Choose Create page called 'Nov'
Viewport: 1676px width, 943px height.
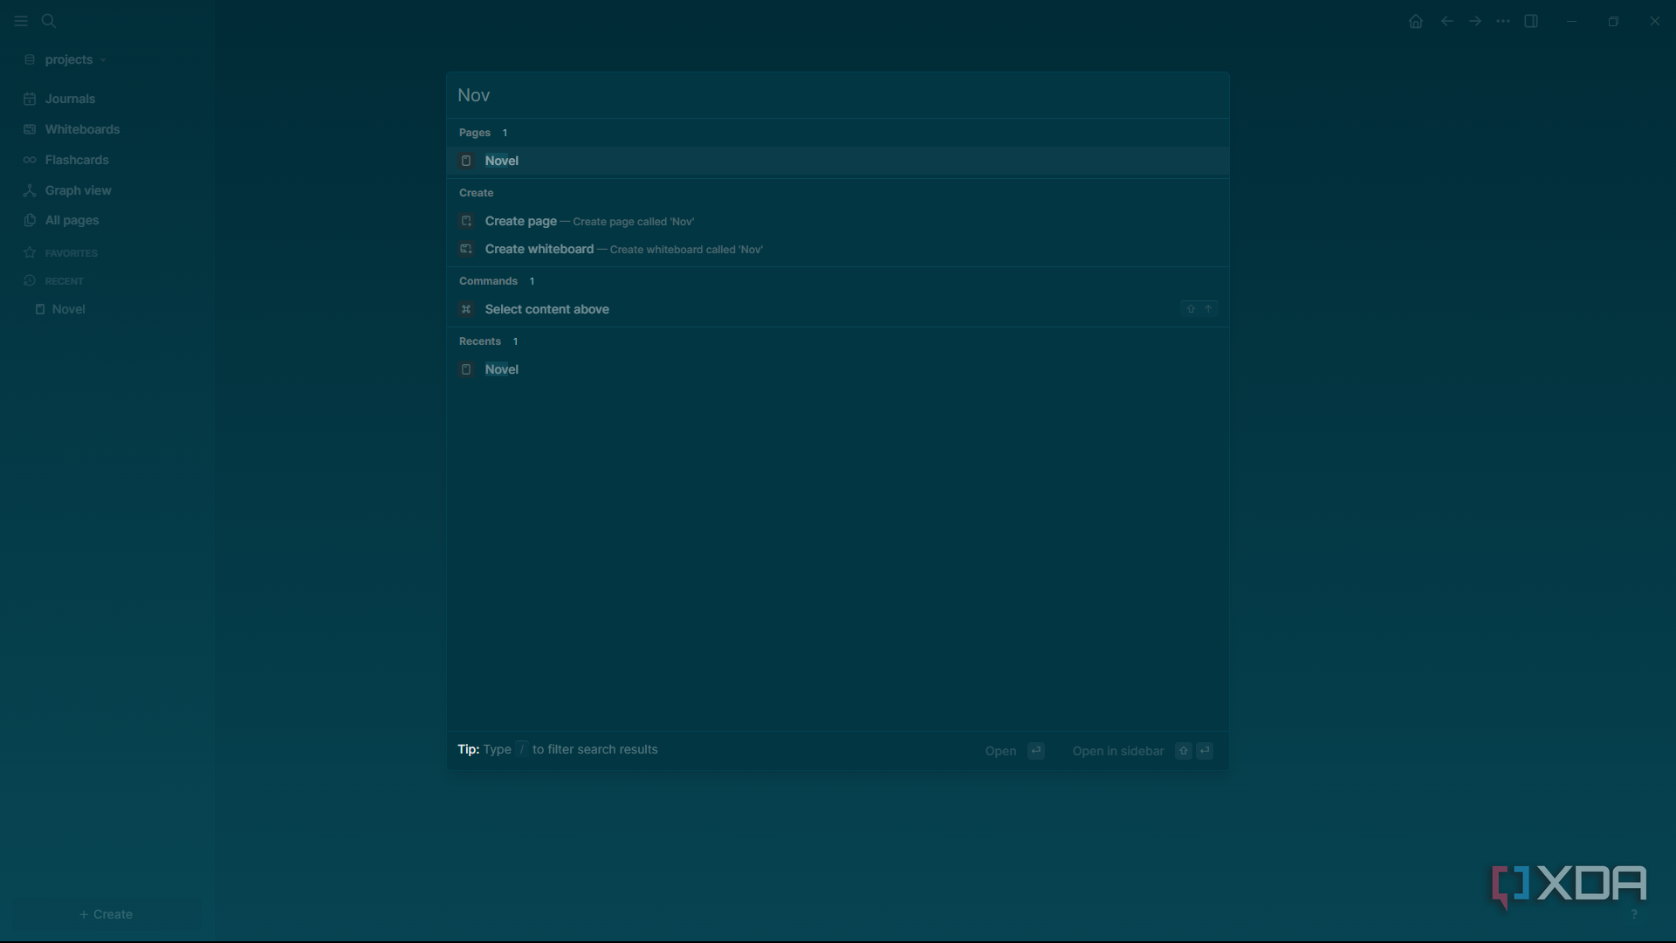coord(838,221)
